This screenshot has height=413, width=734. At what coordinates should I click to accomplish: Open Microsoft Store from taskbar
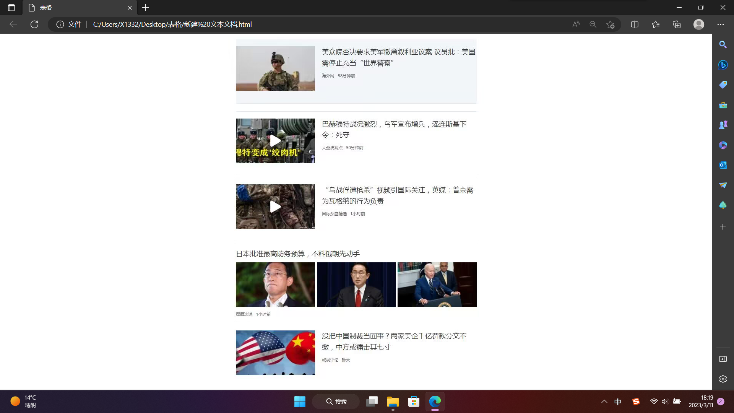point(414,402)
